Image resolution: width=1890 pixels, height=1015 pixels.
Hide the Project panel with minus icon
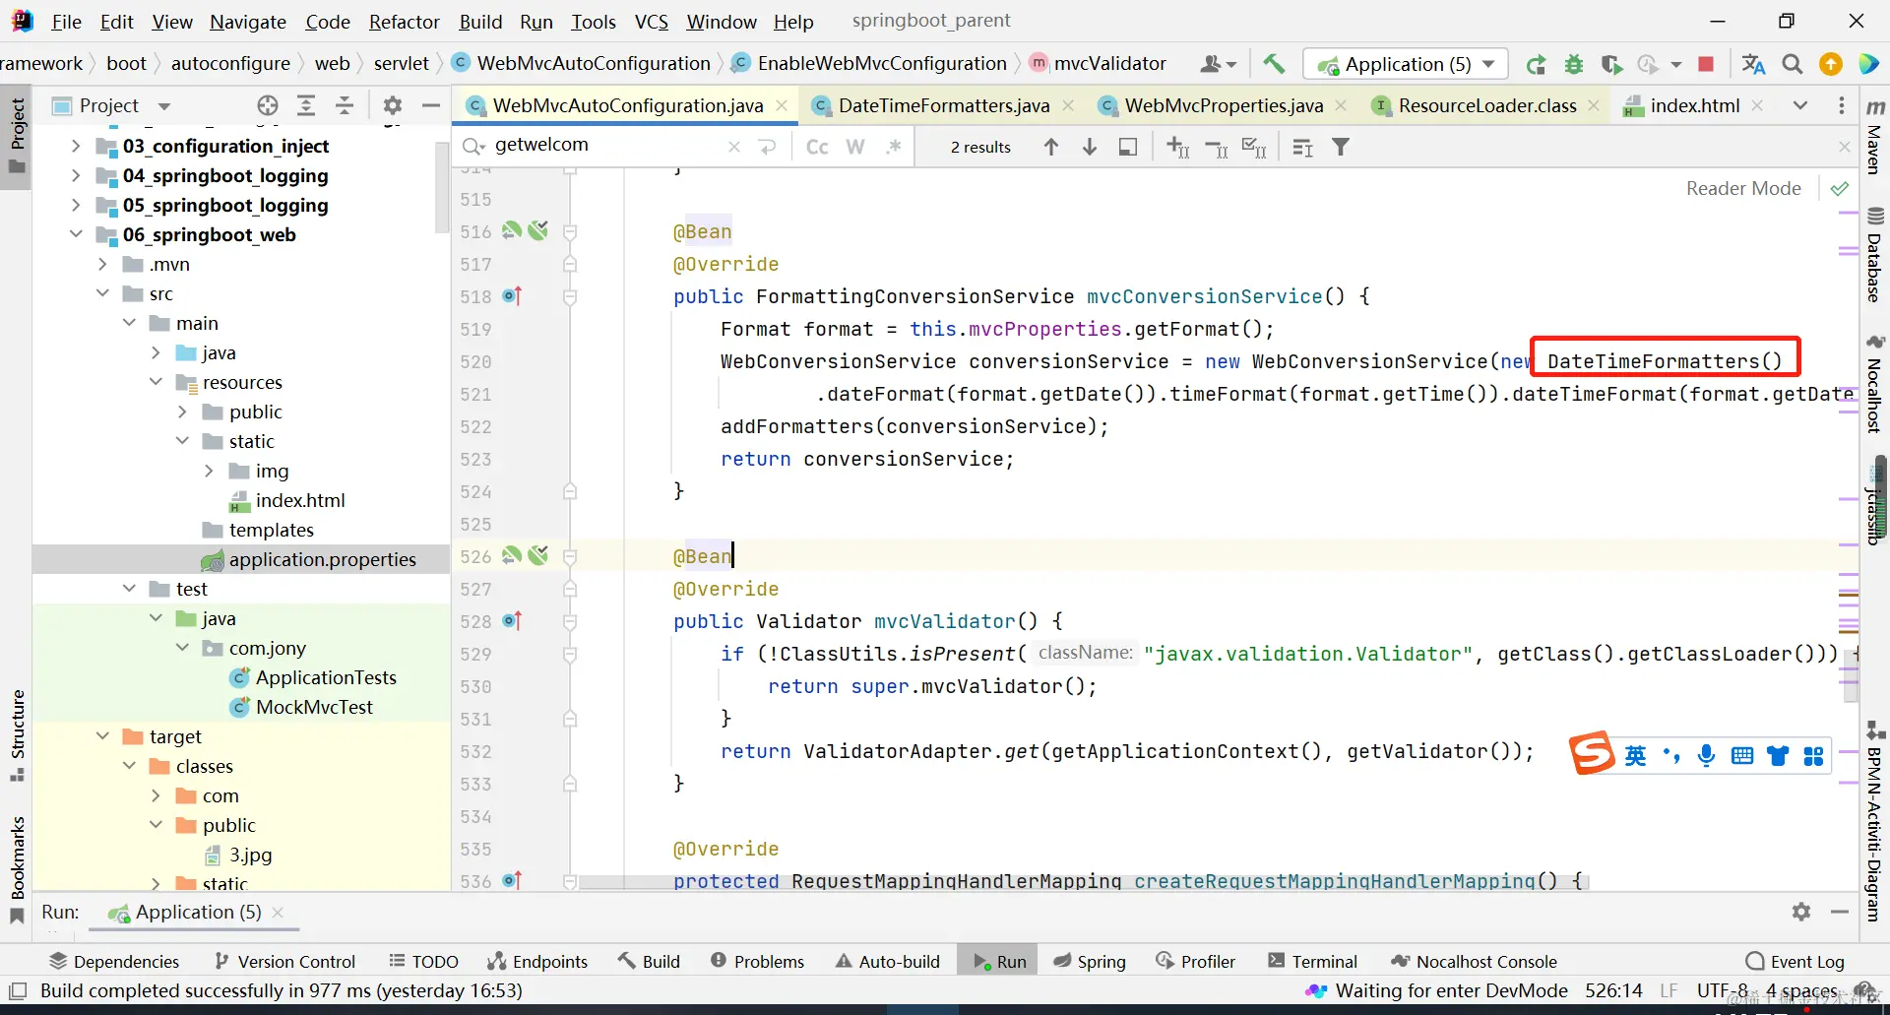(x=430, y=105)
